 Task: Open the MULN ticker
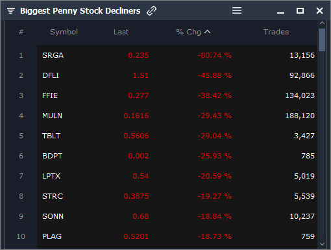pos(52,116)
